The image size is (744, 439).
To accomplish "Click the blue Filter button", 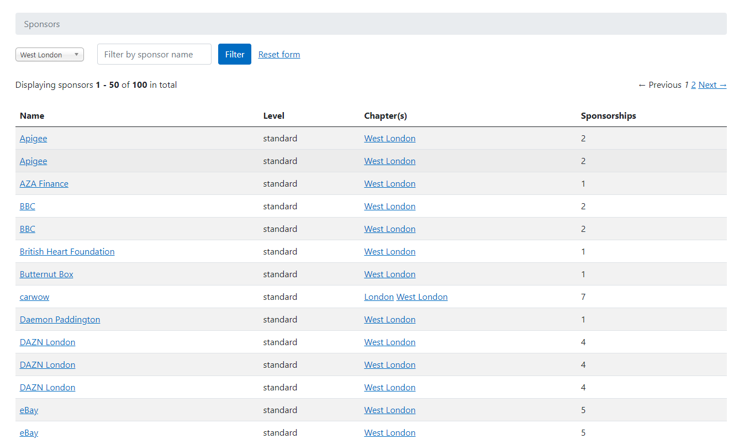I will [x=235, y=54].
